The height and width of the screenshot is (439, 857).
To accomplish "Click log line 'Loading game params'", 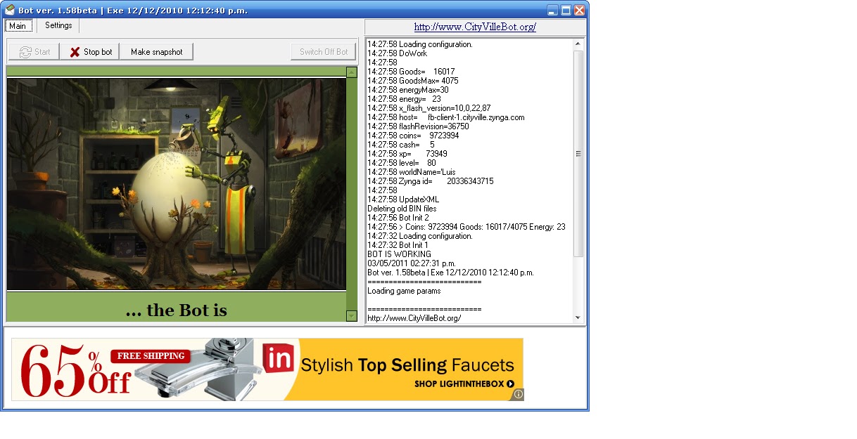I will [x=405, y=291].
